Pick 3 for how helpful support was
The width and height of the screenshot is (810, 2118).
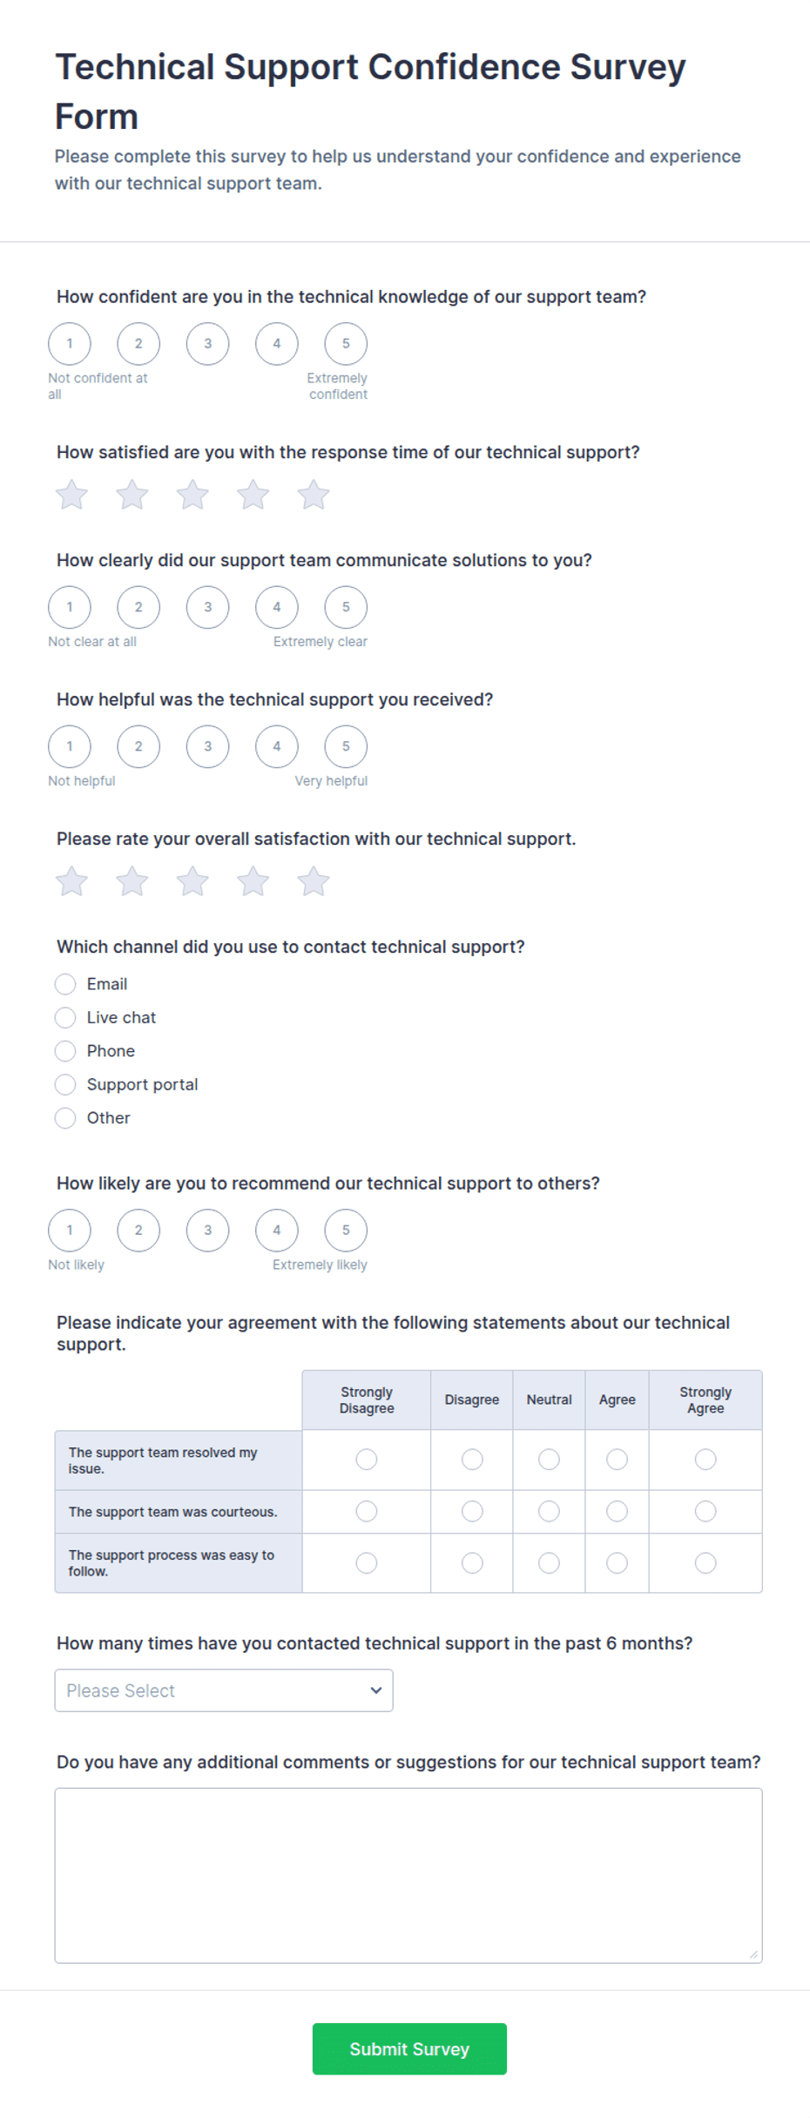[x=207, y=746]
